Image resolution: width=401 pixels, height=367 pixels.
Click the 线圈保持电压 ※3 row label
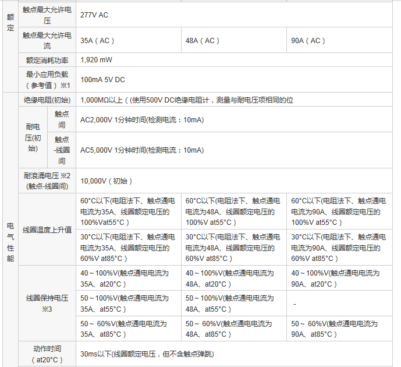tap(47, 303)
